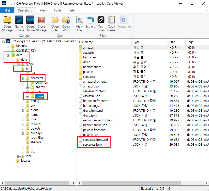The height and width of the screenshot is (191, 209).
Task: Select the overlays folder in tree
Action: click(36, 133)
